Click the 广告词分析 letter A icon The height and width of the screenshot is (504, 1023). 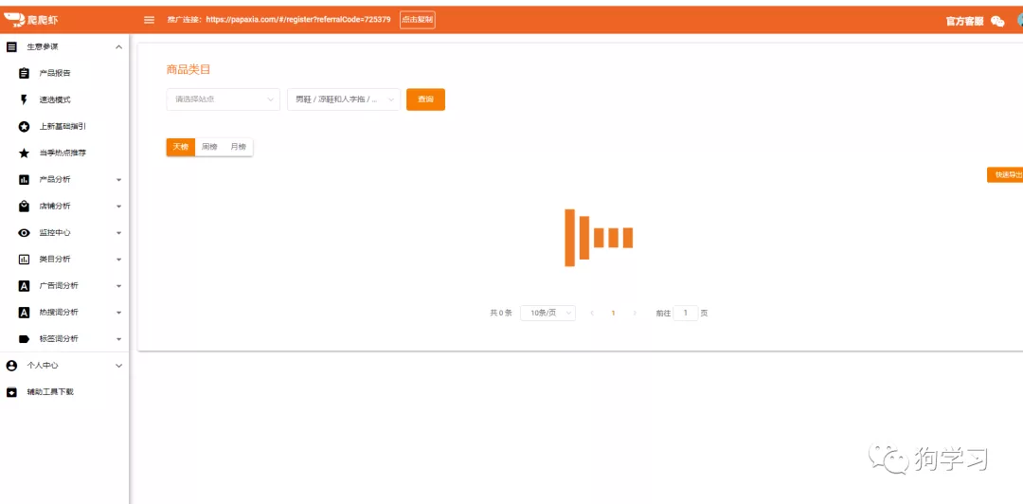point(24,286)
